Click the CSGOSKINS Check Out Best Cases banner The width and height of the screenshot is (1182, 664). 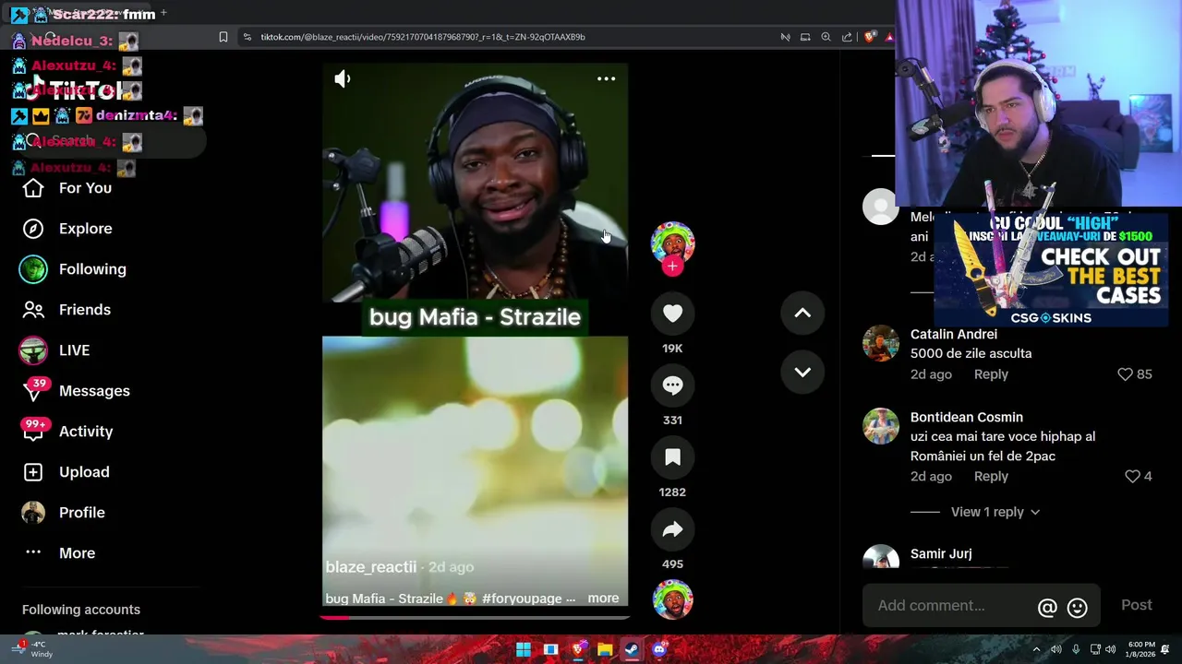click(x=1051, y=270)
